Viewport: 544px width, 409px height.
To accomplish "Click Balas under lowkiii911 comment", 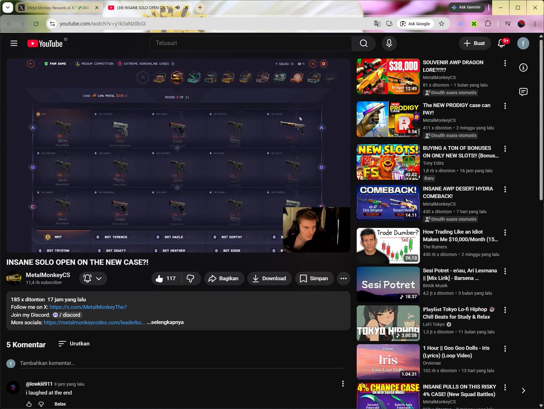I will 60,404.
